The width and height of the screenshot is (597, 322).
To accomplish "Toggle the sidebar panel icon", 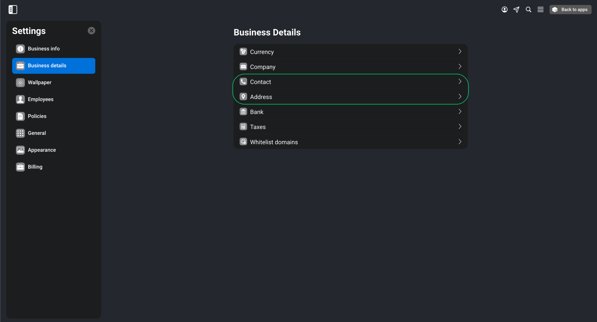I will pyautogui.click(x=13, y=10).
